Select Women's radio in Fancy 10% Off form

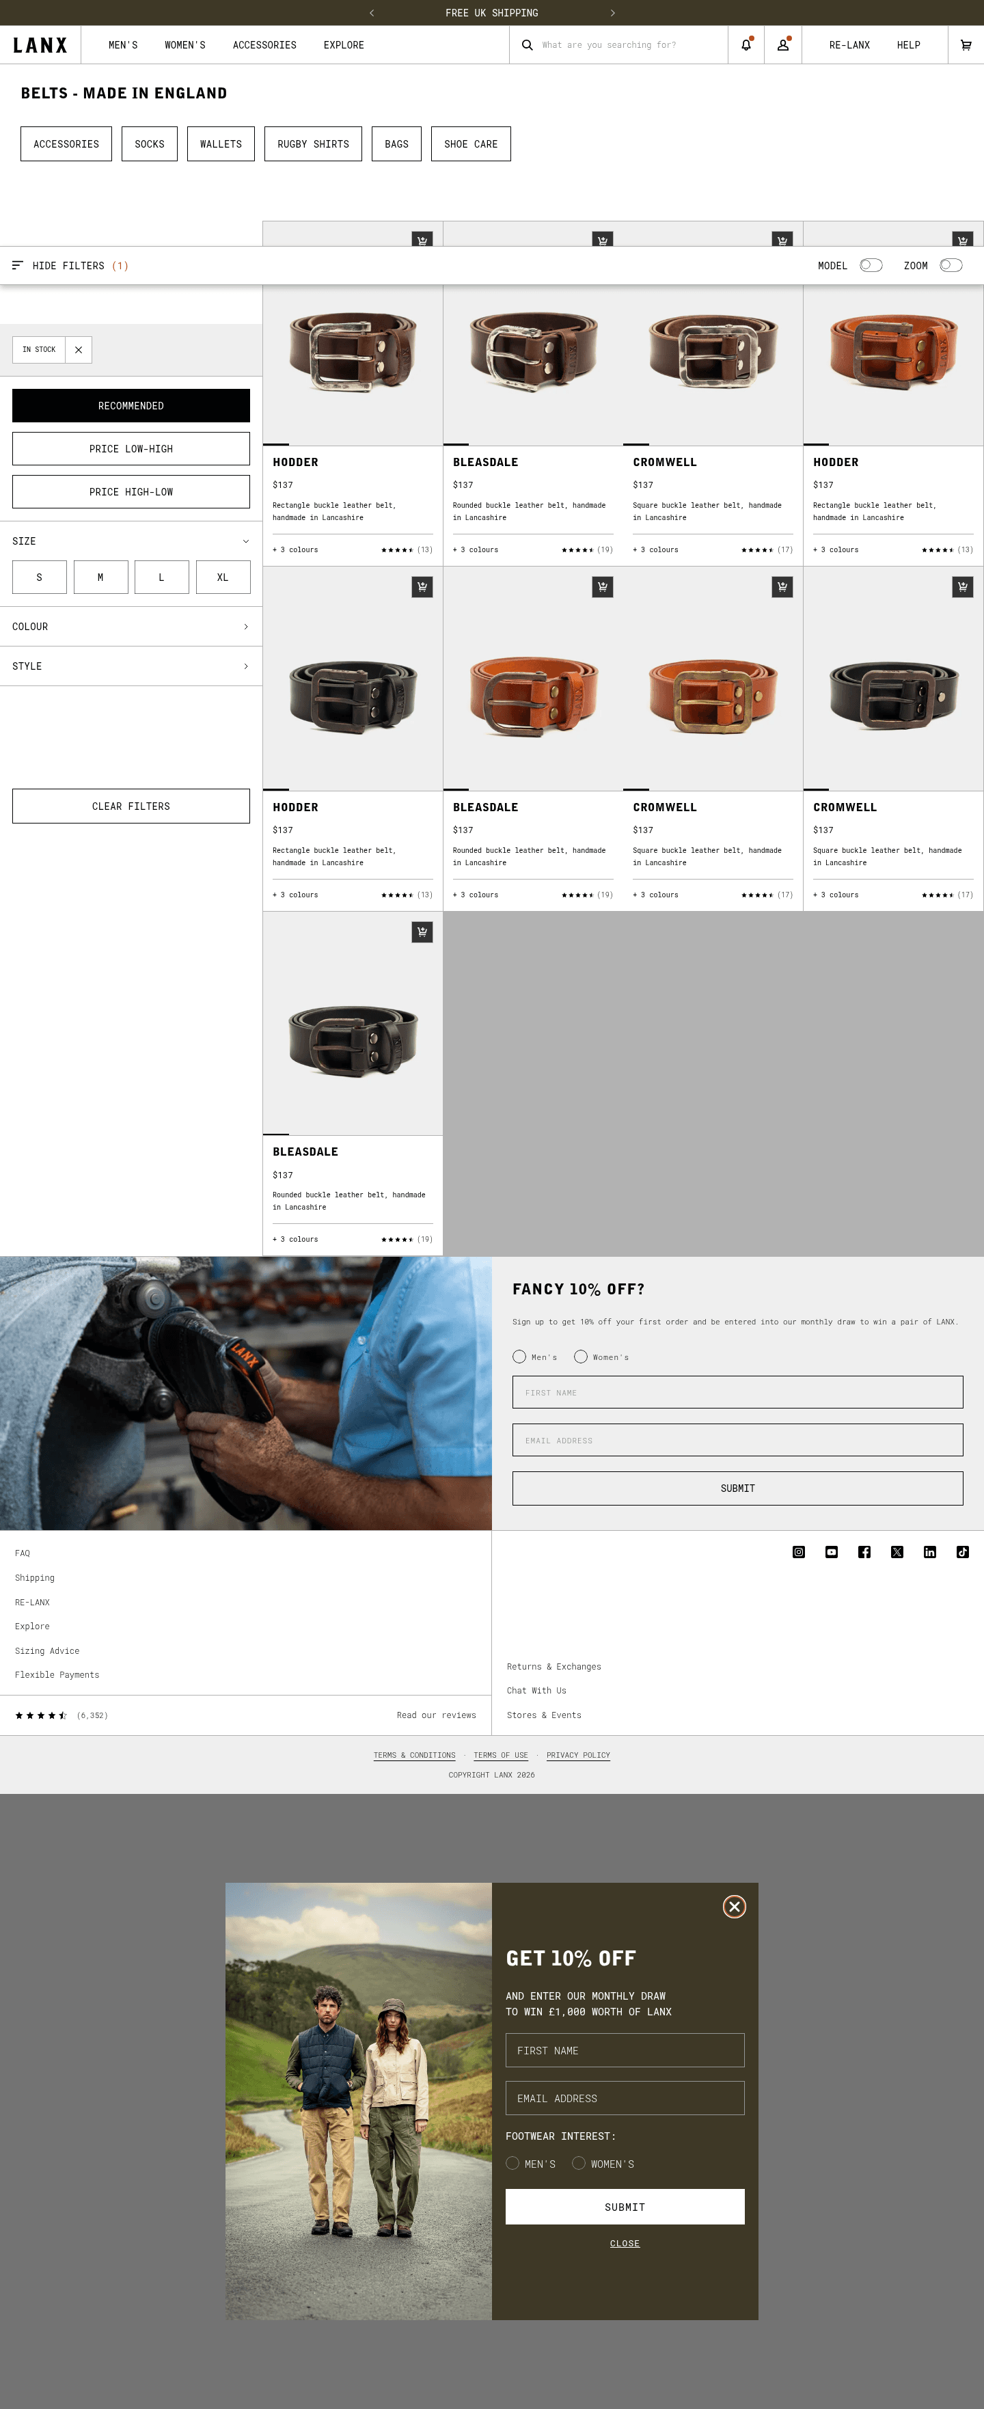[581, 1356]
